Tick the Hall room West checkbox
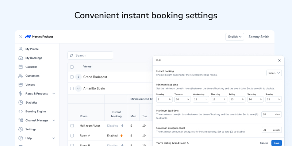The height and width of the screenshot is (146, 292). (72, 126)
